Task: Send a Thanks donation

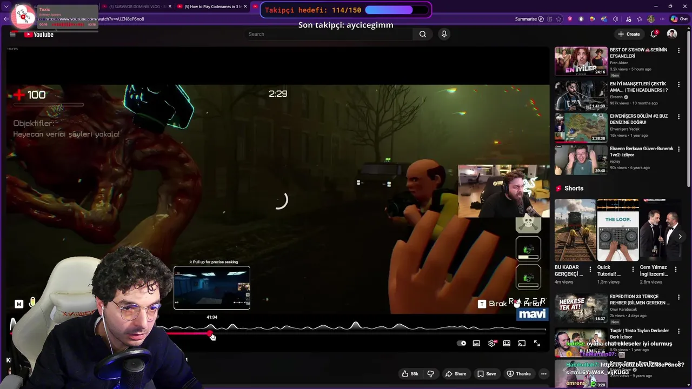Action: (518, 374)
